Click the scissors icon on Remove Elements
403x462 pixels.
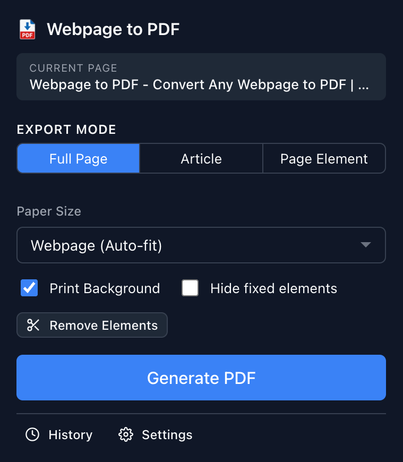[x=32, y=325]
